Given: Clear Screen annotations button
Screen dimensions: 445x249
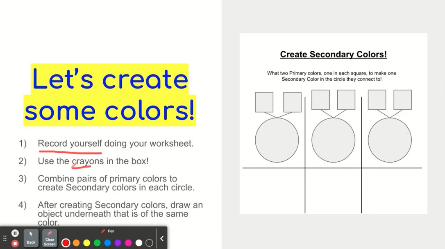Looking at the screenshot, I should 50,238.
